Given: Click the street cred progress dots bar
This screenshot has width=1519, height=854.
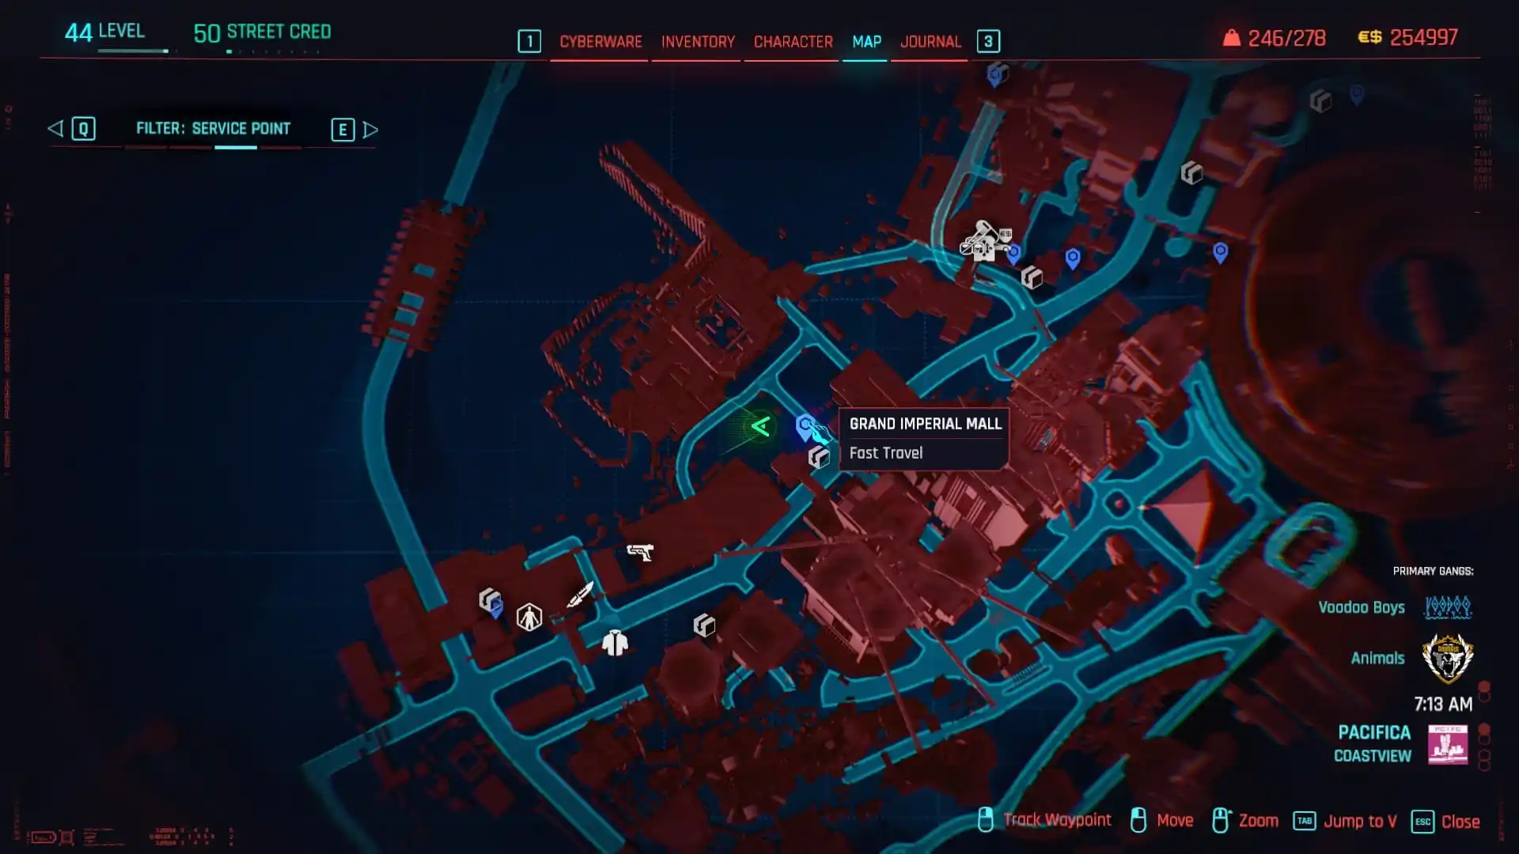Looking at the screenshot, I should coord(273,51).
